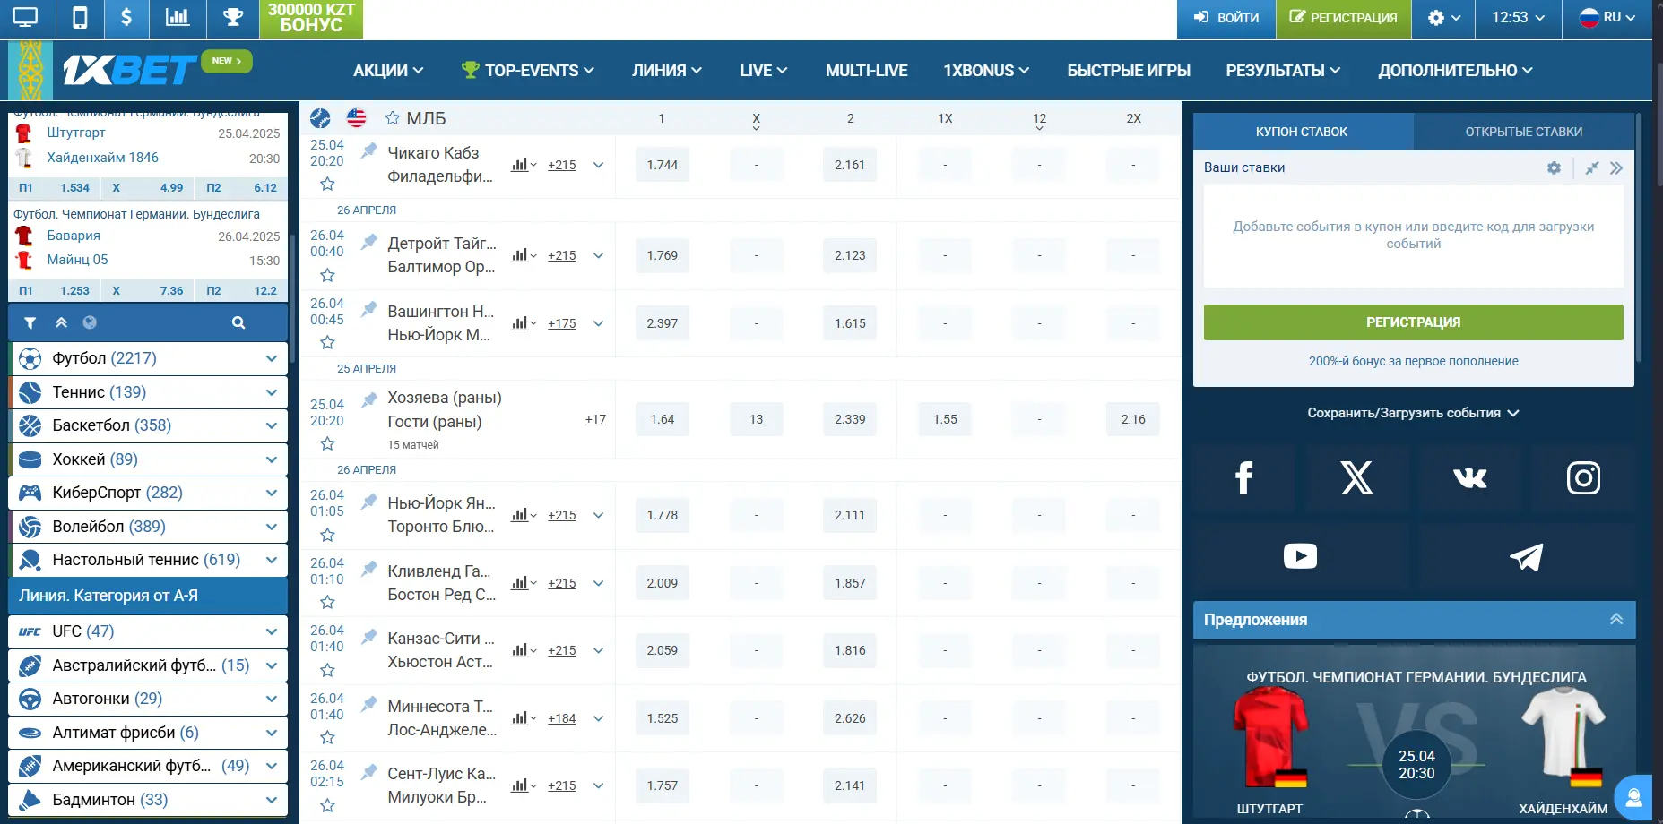Open the mobile apps phone icon
1663x824 pixels.
click(80, 18)
